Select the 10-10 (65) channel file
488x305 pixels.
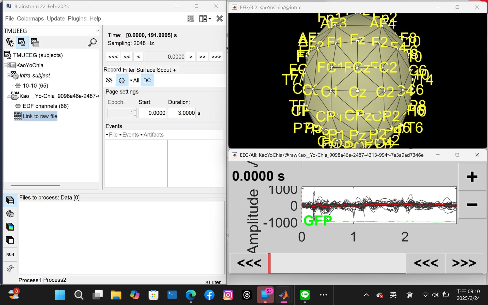(x=32, y=86)
